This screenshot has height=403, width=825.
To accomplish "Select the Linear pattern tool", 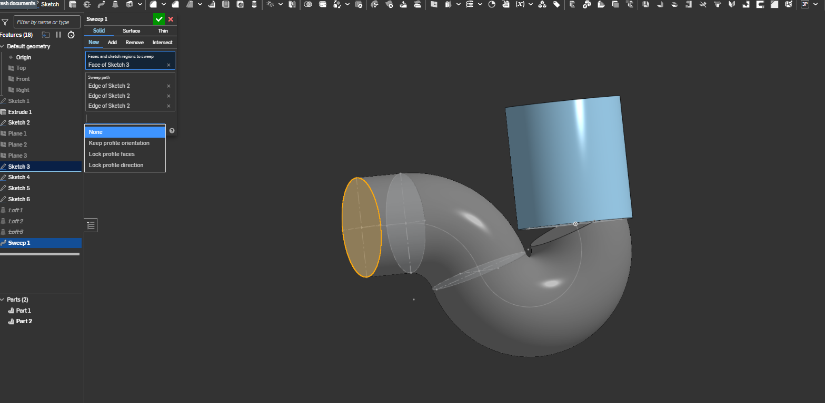I will (x=270, y=4).
